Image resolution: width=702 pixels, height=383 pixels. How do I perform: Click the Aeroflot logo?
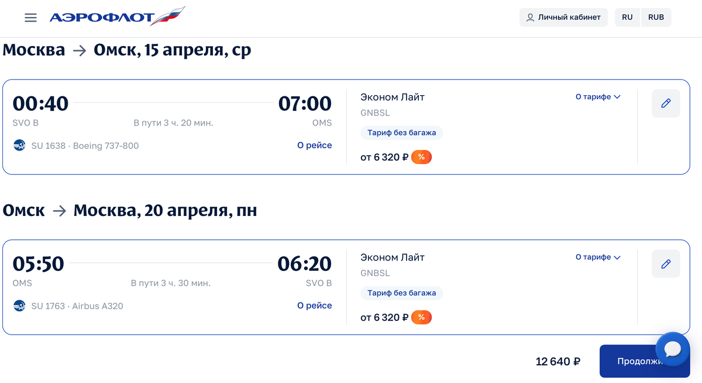coord(117,17)
